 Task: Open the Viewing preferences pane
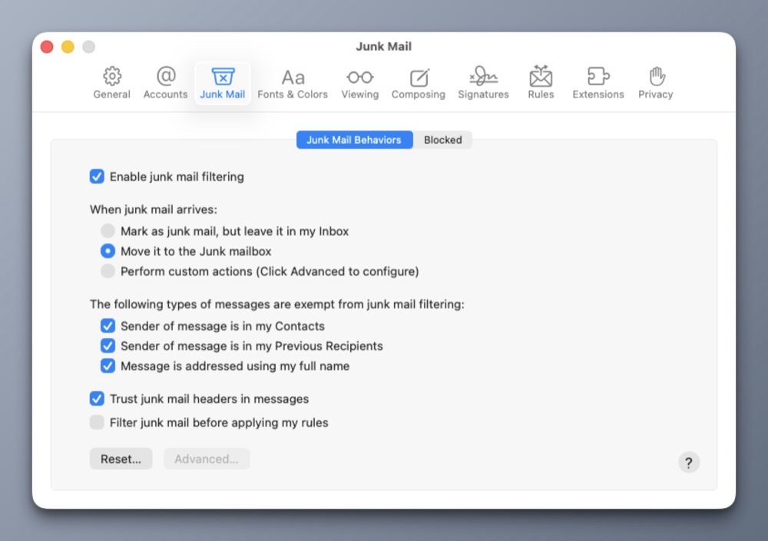click(x=360, y=83)
